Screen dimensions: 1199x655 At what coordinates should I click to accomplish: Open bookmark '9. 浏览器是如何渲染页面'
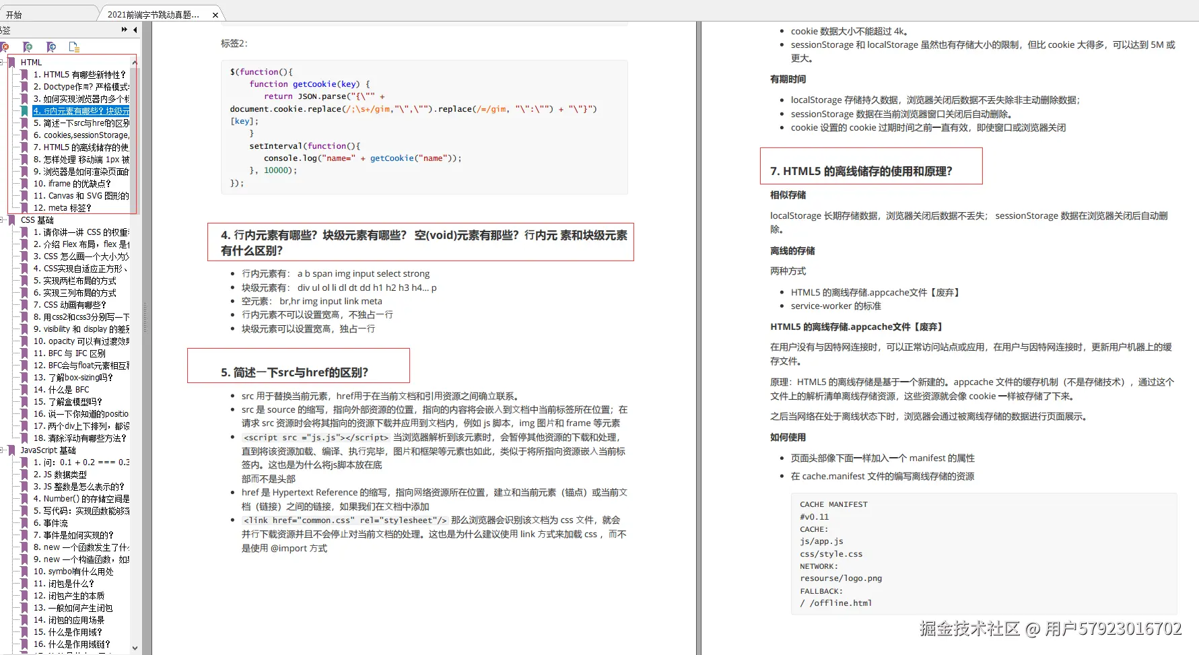[81, 172]
